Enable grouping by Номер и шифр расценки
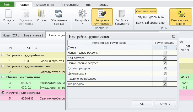Screen dimensions: 193x112 click(x=165, y=53)
